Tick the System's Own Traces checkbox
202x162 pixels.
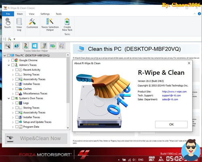tap(13, 98)
